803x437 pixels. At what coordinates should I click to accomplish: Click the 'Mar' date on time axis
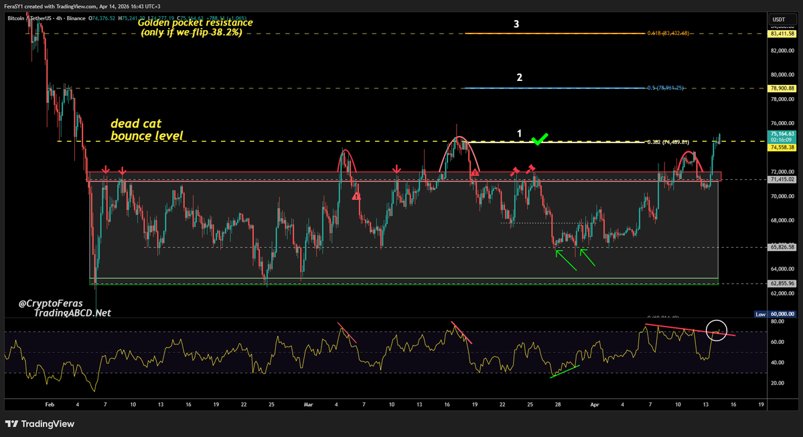[x=308, y=404]
